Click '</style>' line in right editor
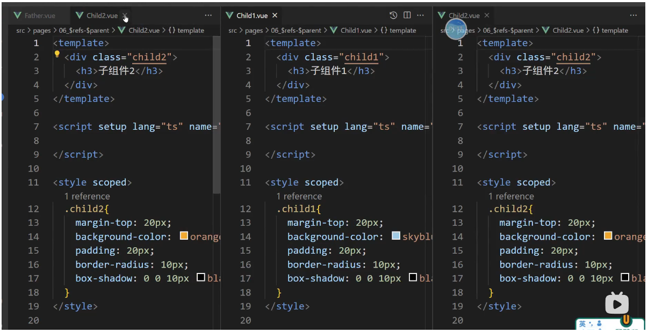648x333 pixels. 500,306
